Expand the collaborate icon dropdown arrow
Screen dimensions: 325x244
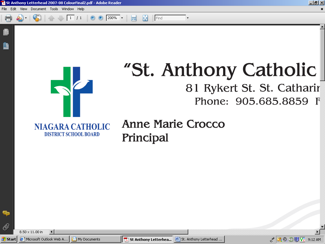tap(26, 18)
